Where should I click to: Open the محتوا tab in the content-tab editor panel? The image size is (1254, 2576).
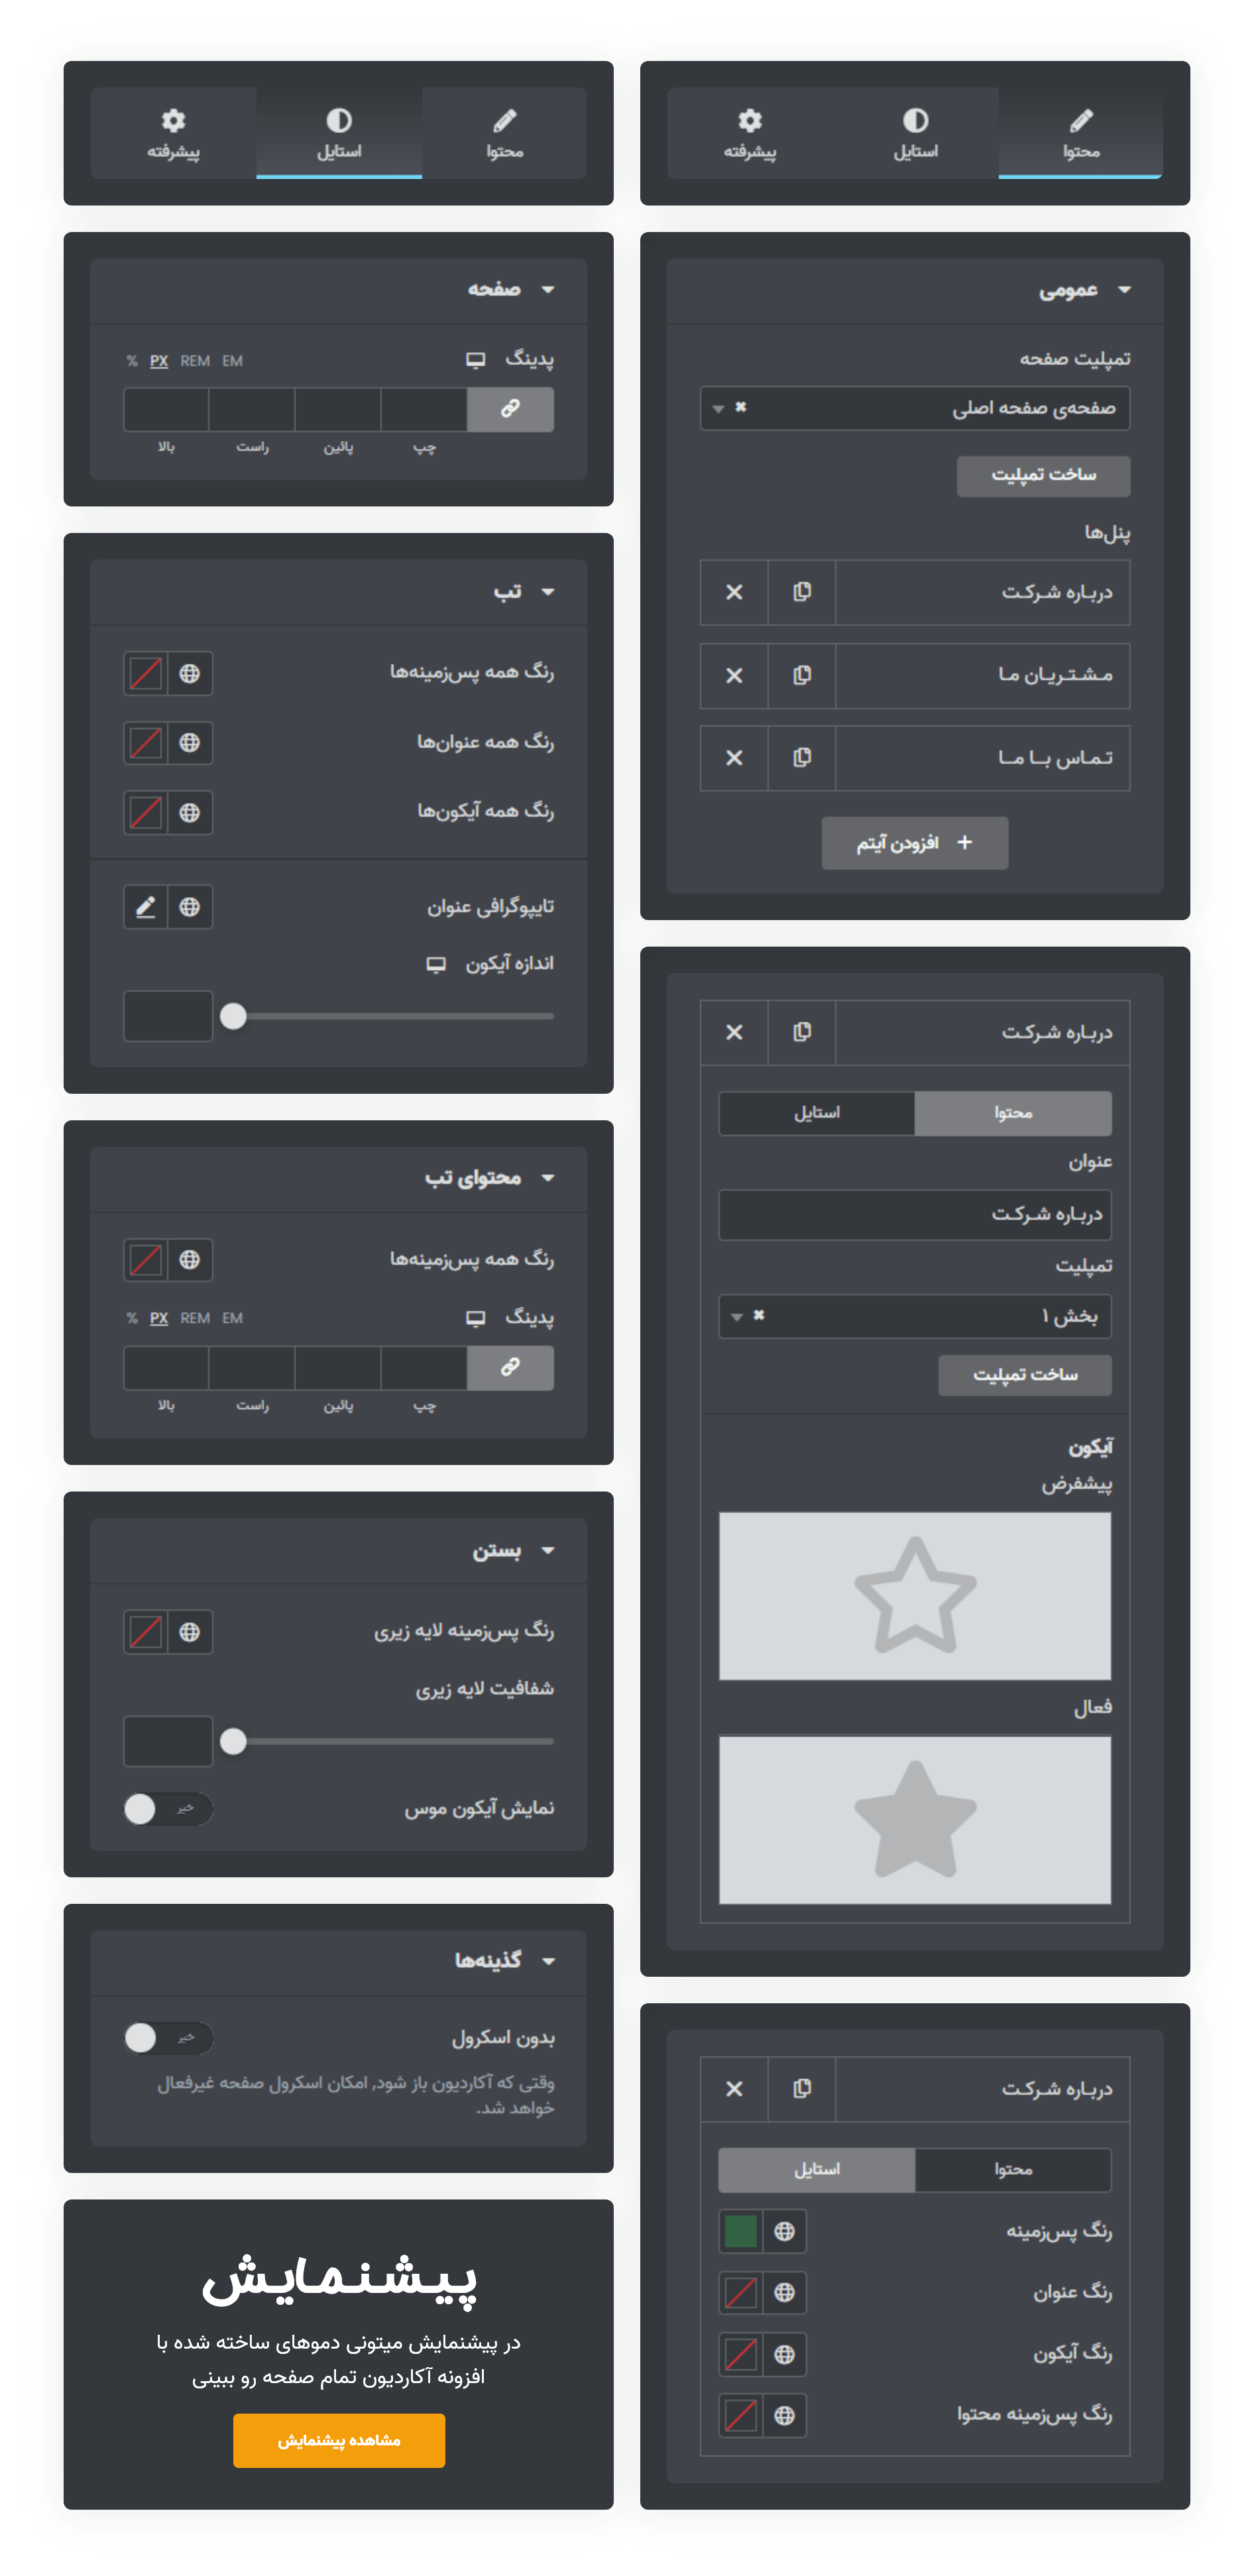[x=1080, y=133]
